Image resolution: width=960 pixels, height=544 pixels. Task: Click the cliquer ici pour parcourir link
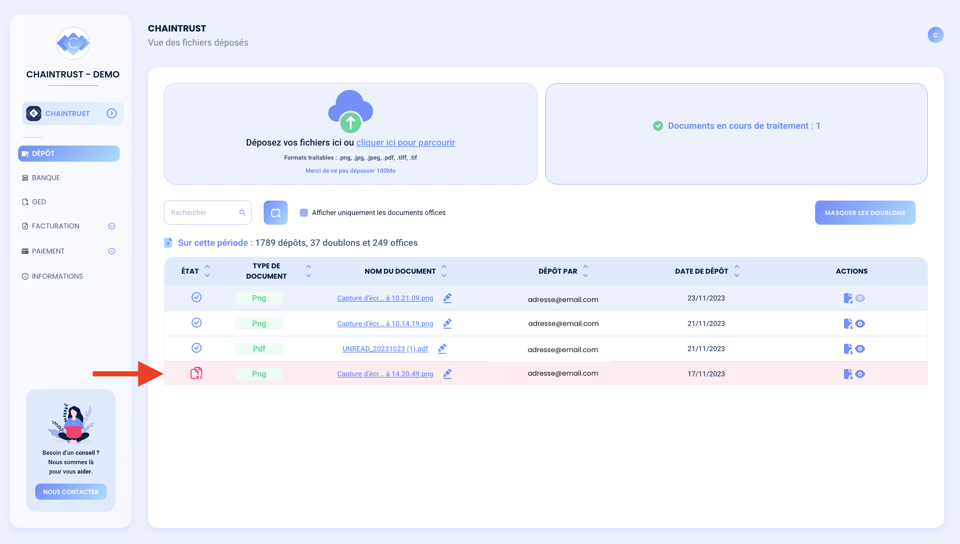pos(406,143)
